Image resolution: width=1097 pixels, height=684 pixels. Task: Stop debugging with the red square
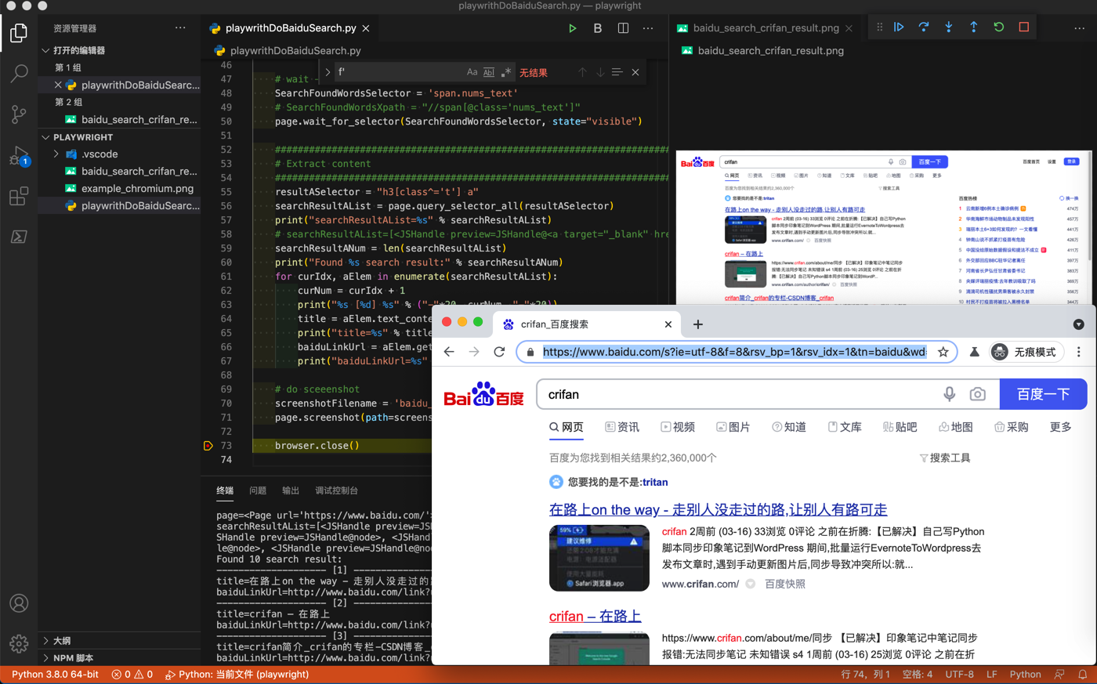pyautogui.click(x=1024, y=27)
